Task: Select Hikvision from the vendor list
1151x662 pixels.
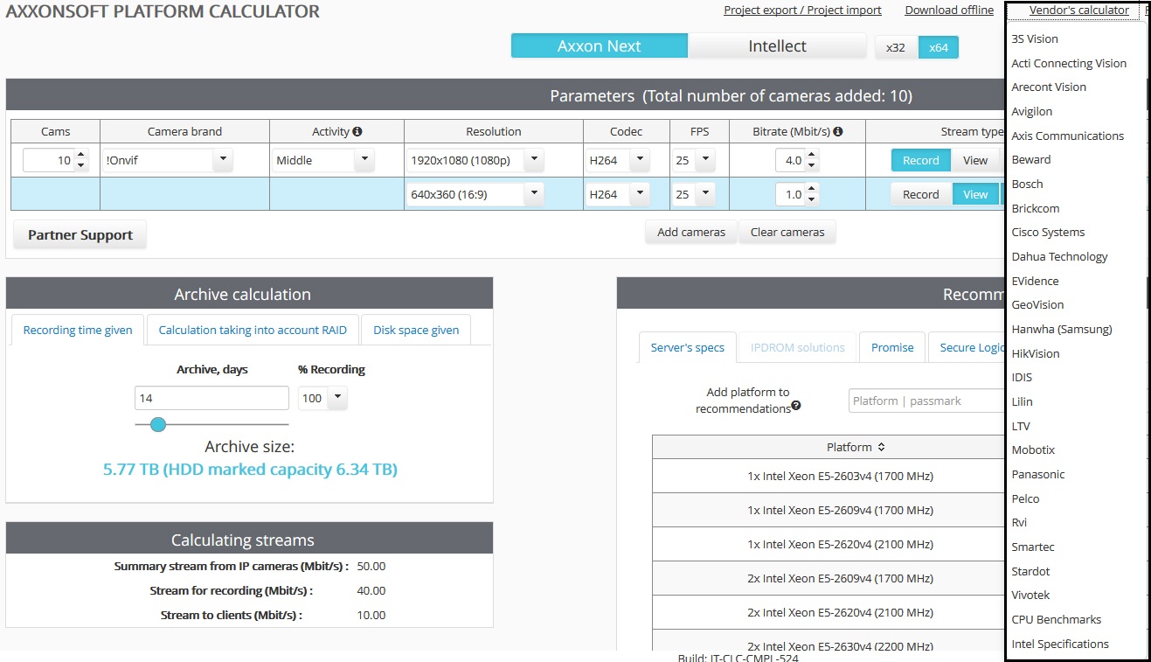Action: point(1035,353)
